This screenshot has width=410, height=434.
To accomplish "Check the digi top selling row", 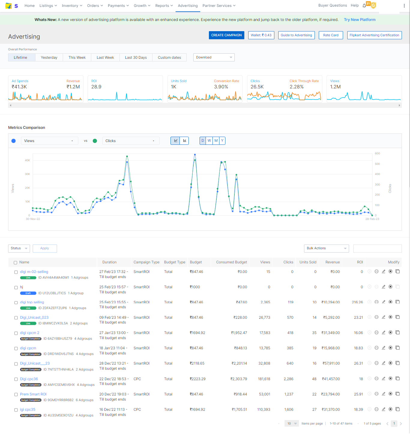I will pyautogui.click(x=16, y=303).
